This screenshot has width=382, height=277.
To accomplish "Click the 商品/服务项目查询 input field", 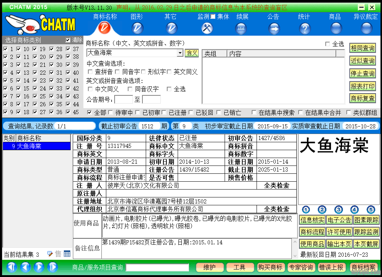I will [x=157, y=267].
